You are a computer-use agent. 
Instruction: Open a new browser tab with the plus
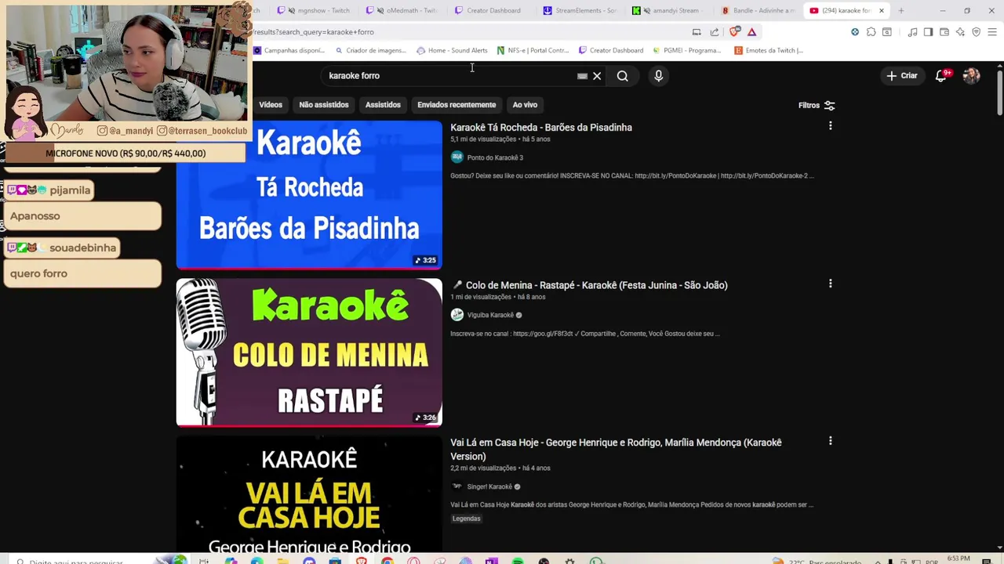[x=900, y=11]
